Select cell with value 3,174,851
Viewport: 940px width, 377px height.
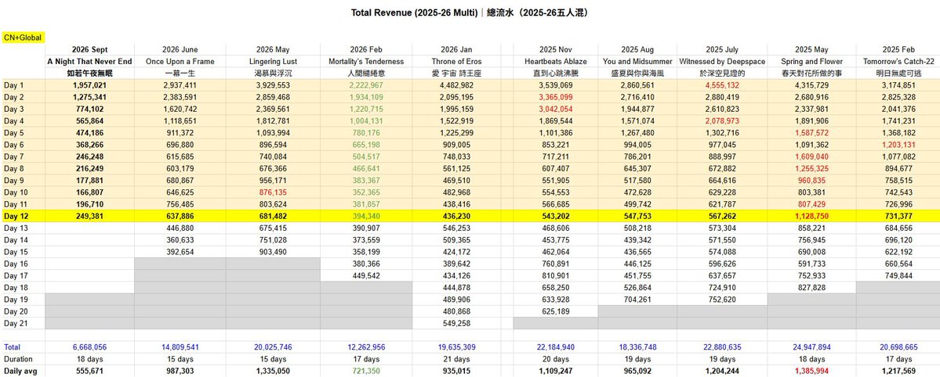coord(898,85)
